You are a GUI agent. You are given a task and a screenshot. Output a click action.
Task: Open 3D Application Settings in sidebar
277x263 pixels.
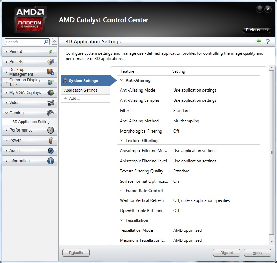[x=32, y=122]
